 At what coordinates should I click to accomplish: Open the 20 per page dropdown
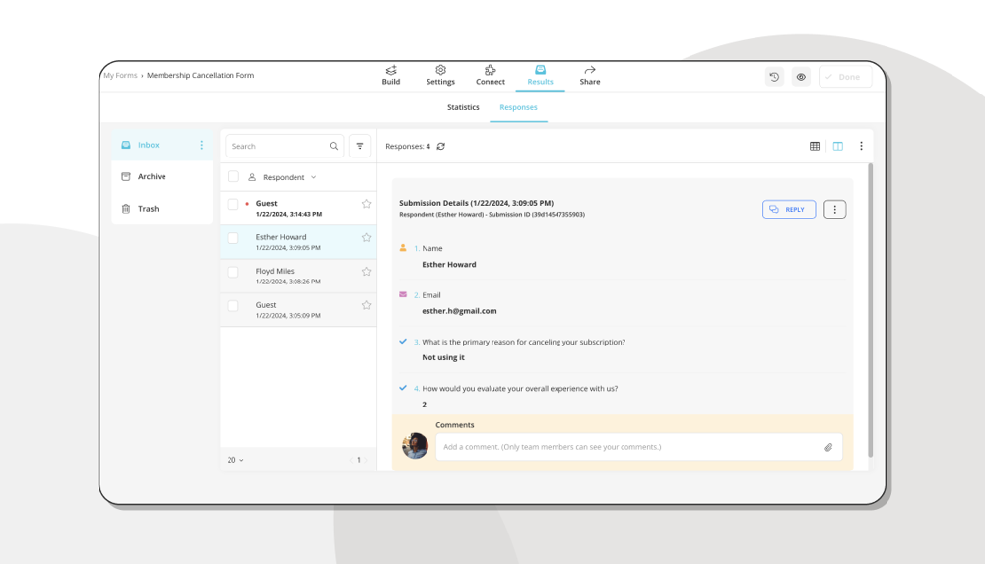click(235, 460)
